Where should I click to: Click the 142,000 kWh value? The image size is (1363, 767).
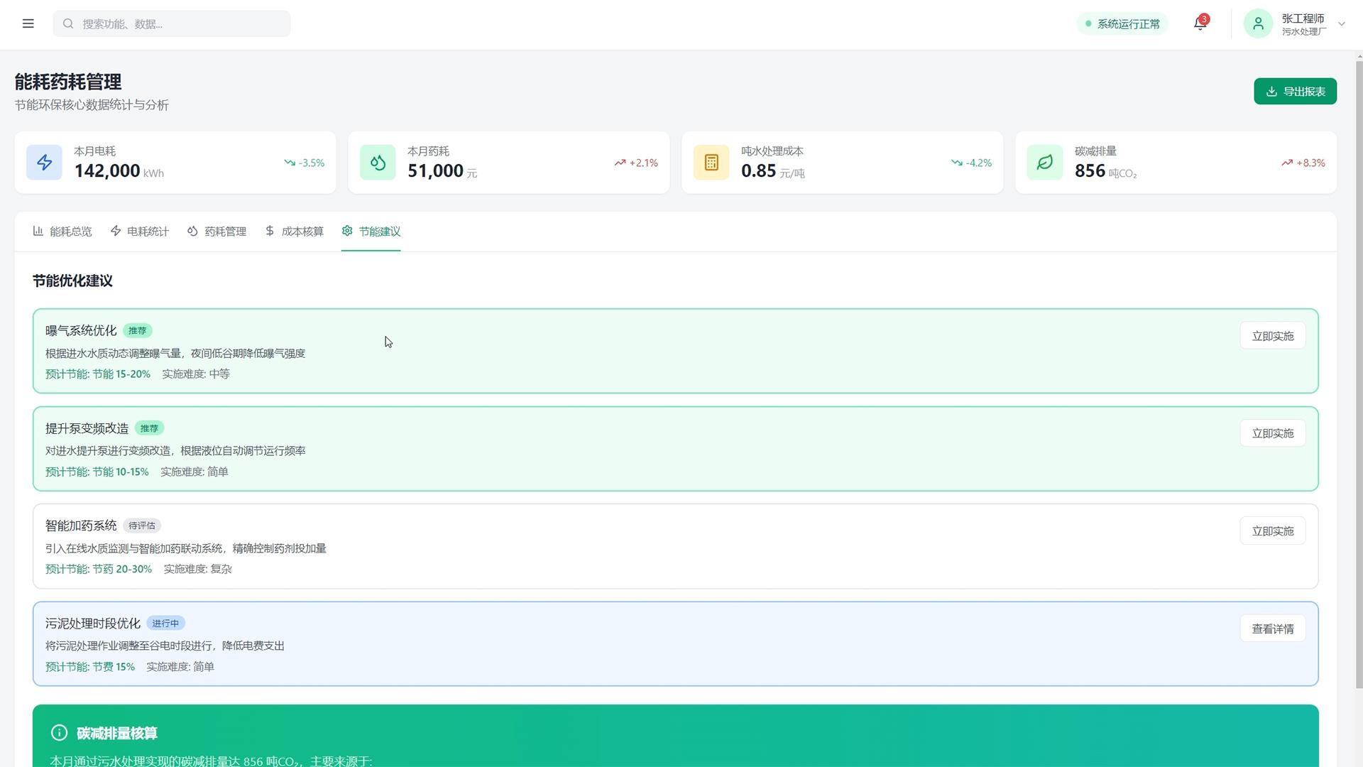(x=119, y=171)
